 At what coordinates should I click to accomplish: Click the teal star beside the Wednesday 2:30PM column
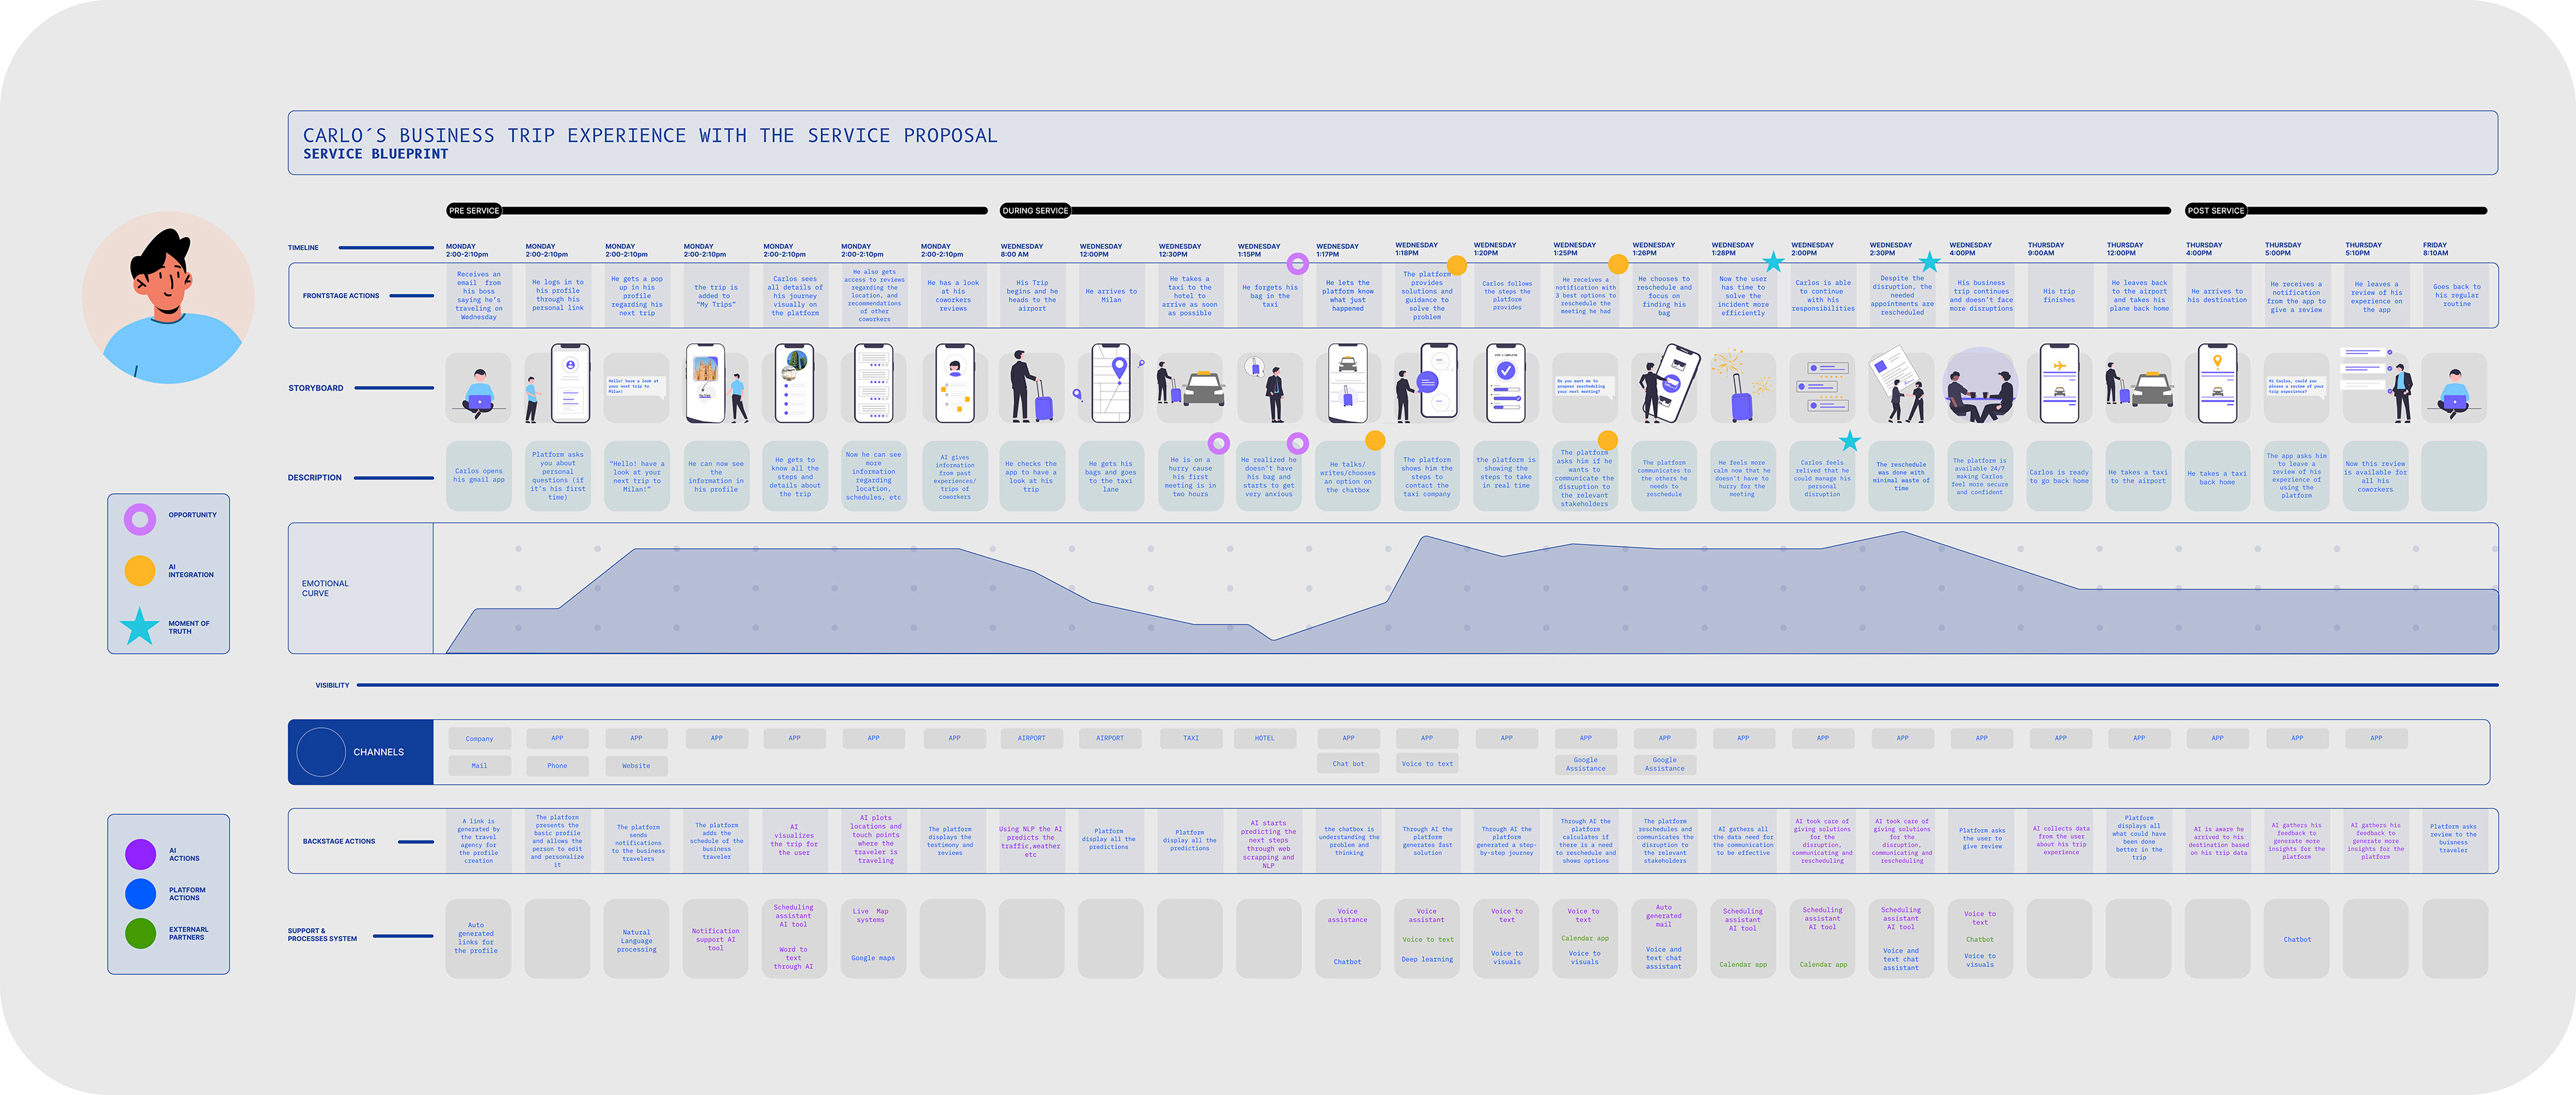[x=1929, y=262]
